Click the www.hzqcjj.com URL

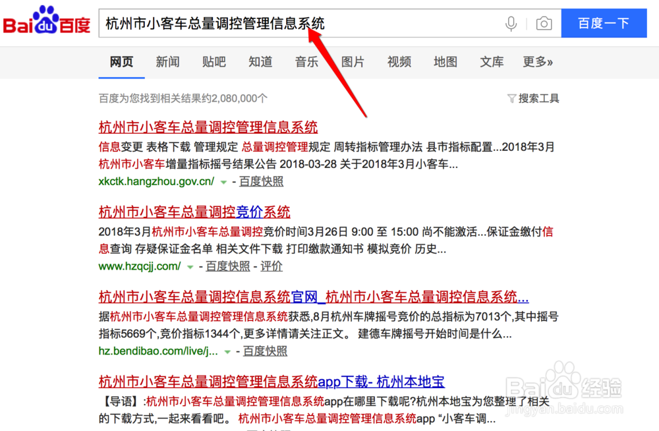(140, 266)
